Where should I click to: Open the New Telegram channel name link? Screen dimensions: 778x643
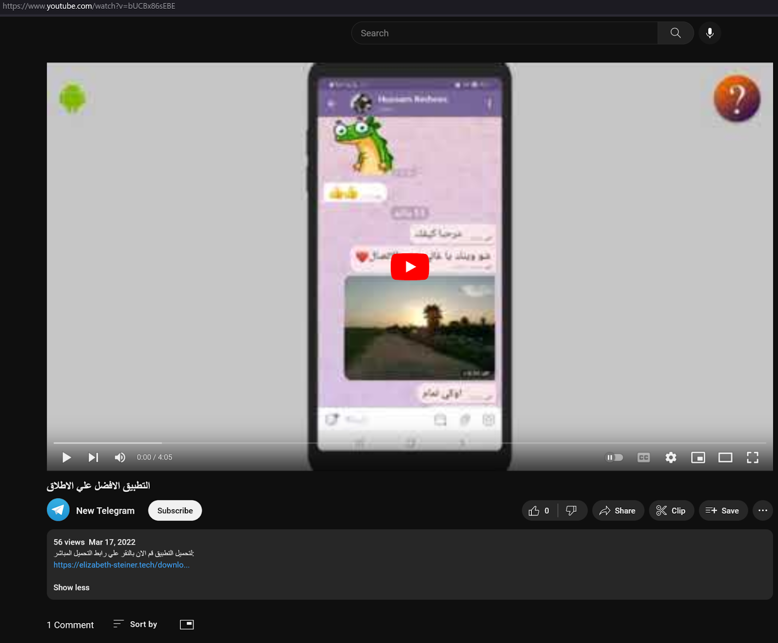point(106,511)
